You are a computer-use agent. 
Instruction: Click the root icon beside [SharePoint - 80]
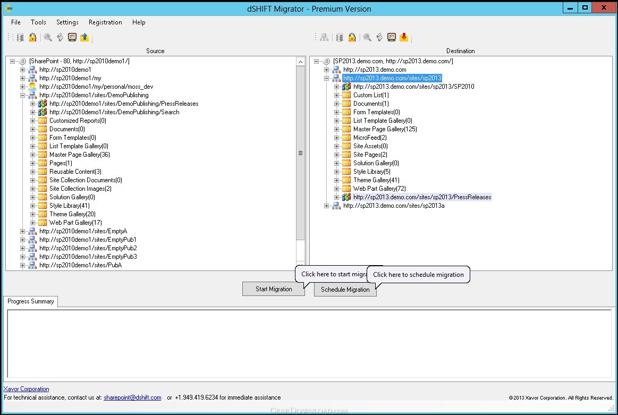(22, 61)
